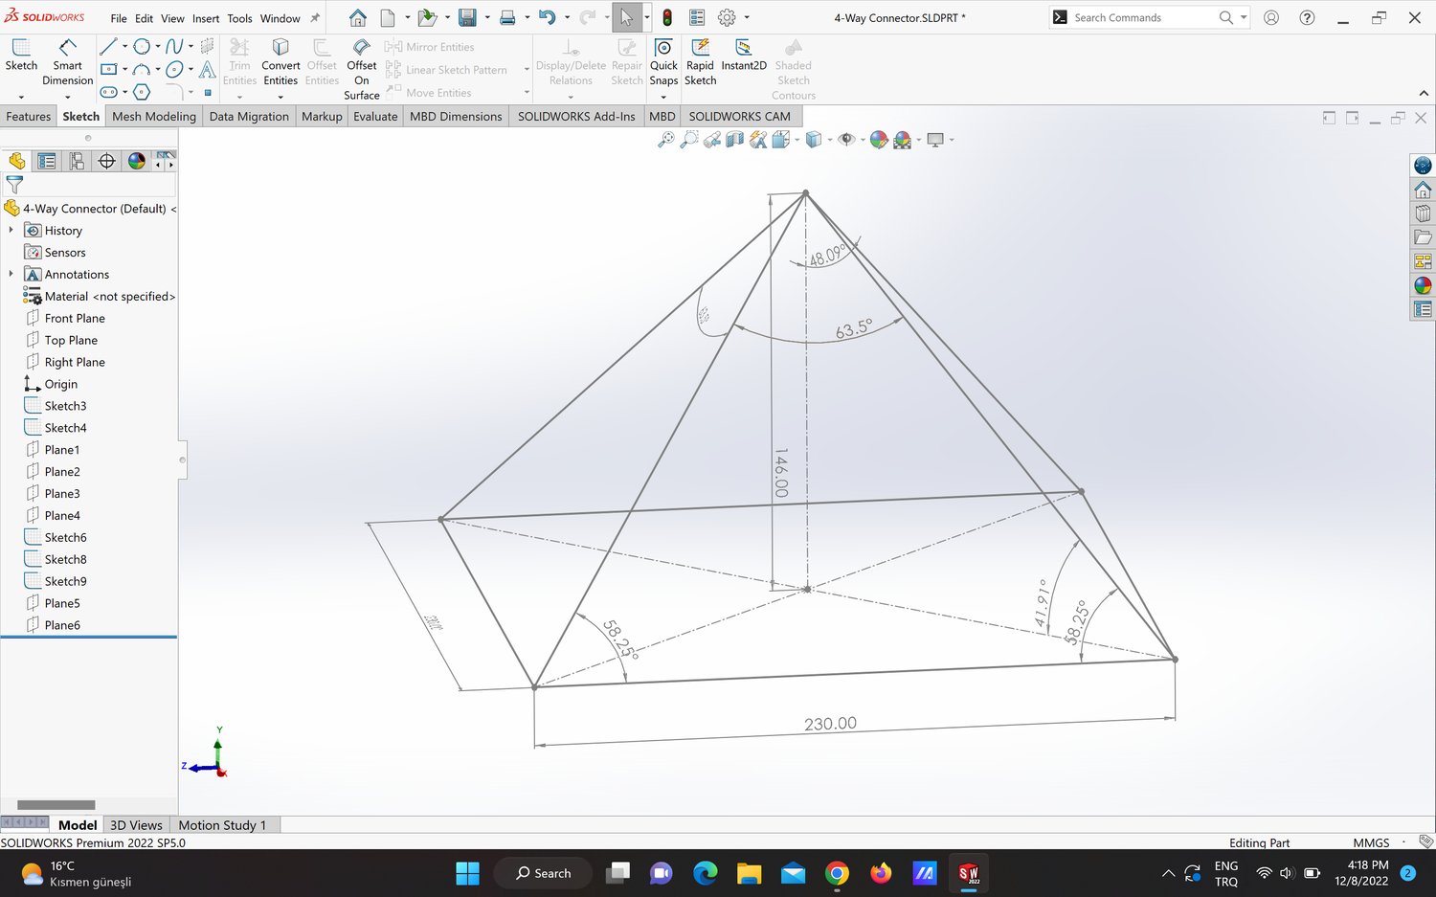Click the Zoom to Fit icon

(x=666, y=140)
